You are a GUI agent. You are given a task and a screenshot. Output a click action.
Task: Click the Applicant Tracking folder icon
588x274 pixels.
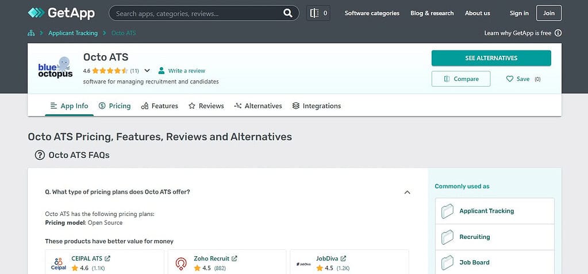tap(447, 211)
